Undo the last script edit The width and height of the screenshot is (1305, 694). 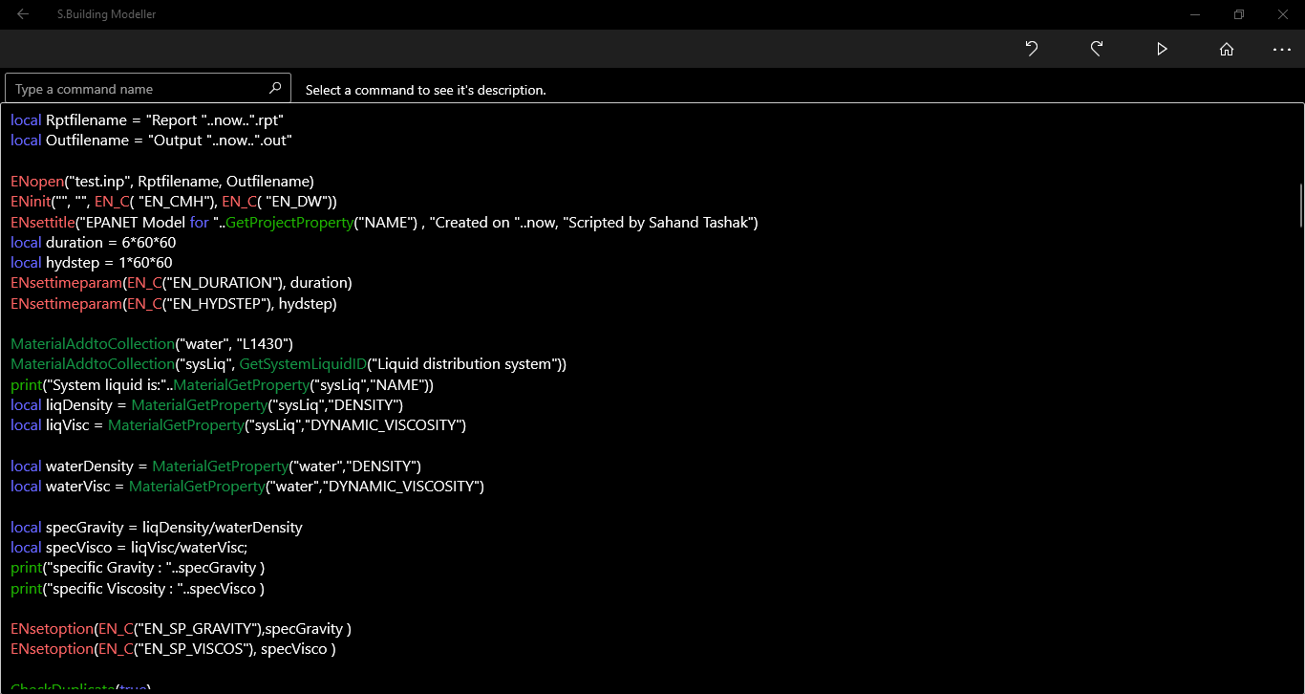pyautogui.click(x=1032, y=49)
